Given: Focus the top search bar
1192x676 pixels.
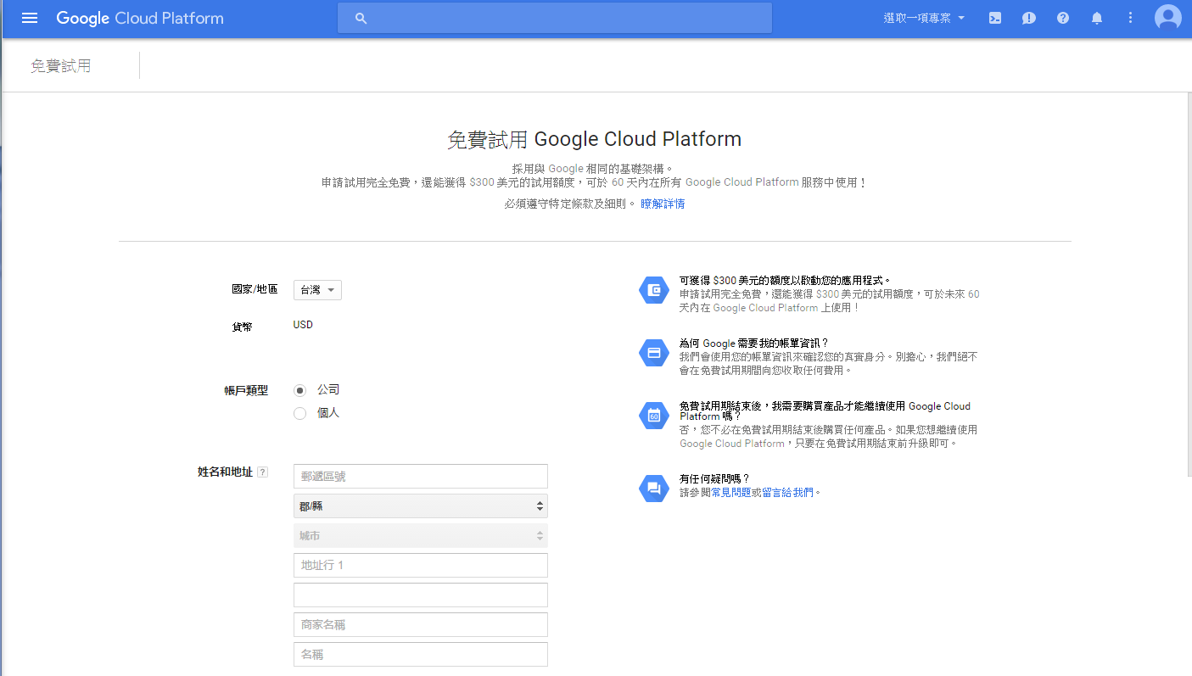Looking at the screenshot, I should (x=555, y=18).
